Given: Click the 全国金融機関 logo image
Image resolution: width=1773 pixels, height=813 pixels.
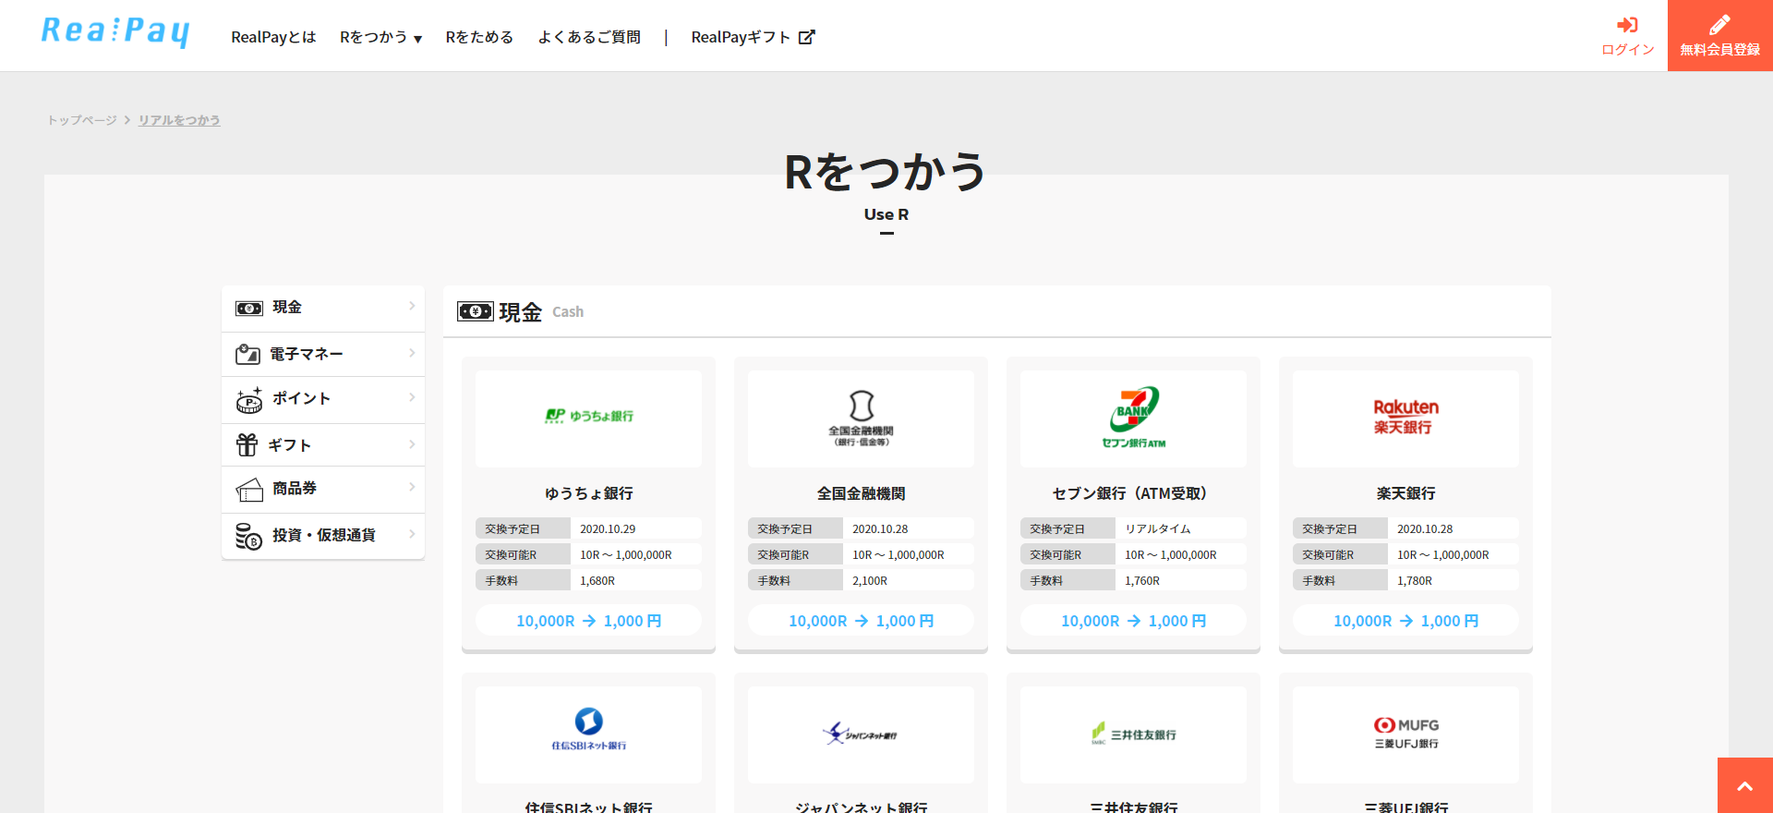Looking at the screenshot, I should [x=861, y=419].
